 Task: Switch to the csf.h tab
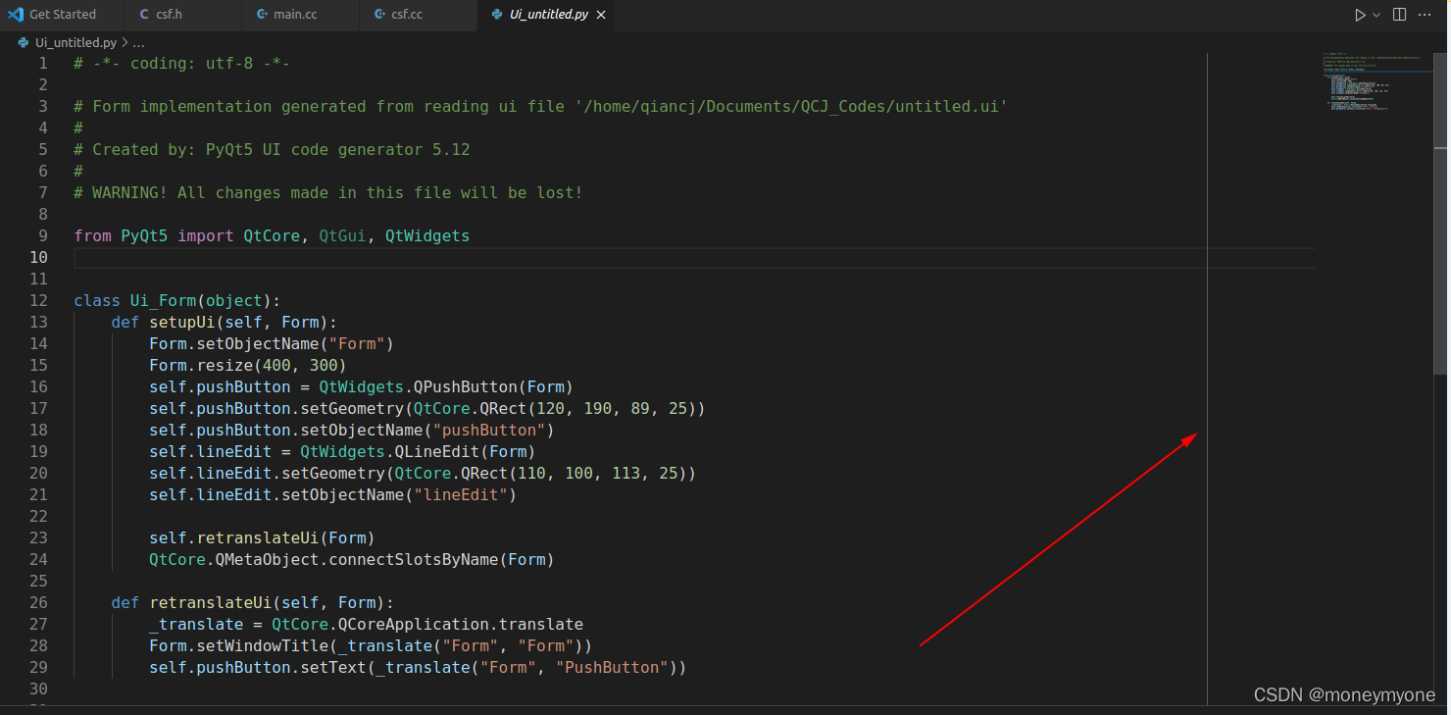[x=182, y=15]
